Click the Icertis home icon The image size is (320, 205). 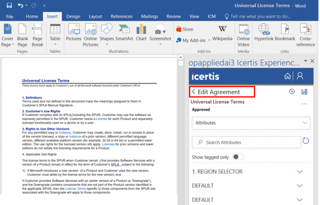288,76
